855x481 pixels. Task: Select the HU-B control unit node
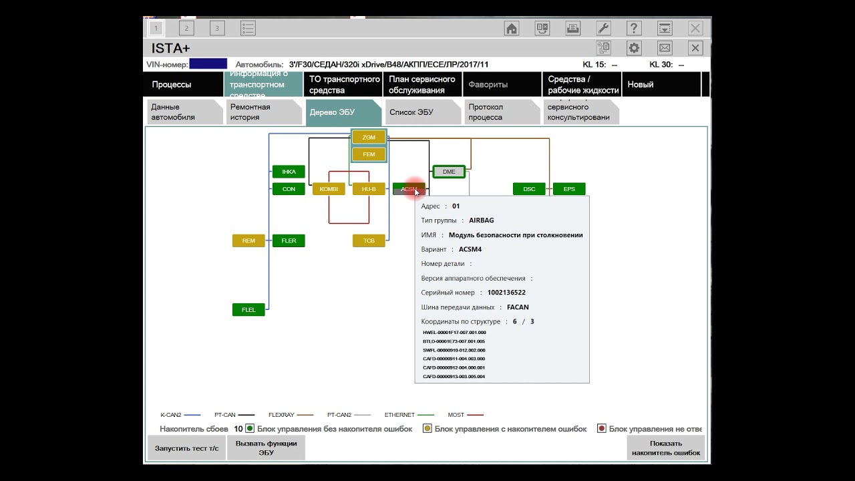[369, 189]
